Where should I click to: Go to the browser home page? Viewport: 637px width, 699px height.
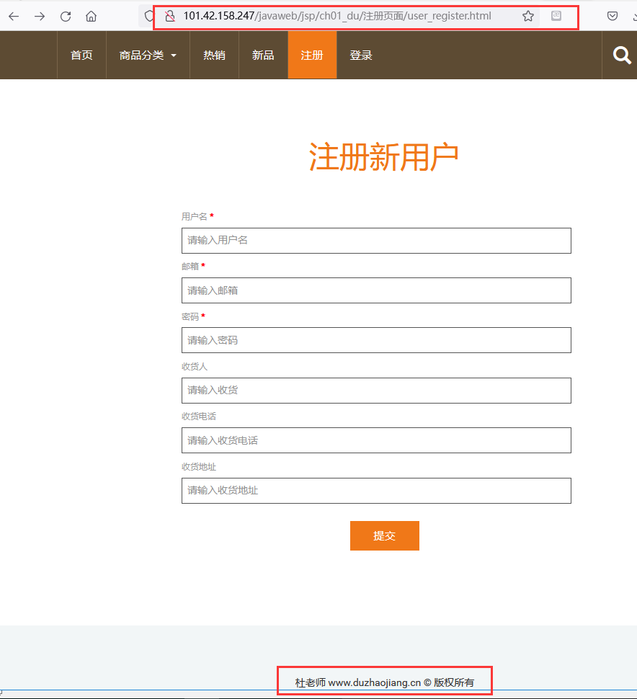[91, 16]
